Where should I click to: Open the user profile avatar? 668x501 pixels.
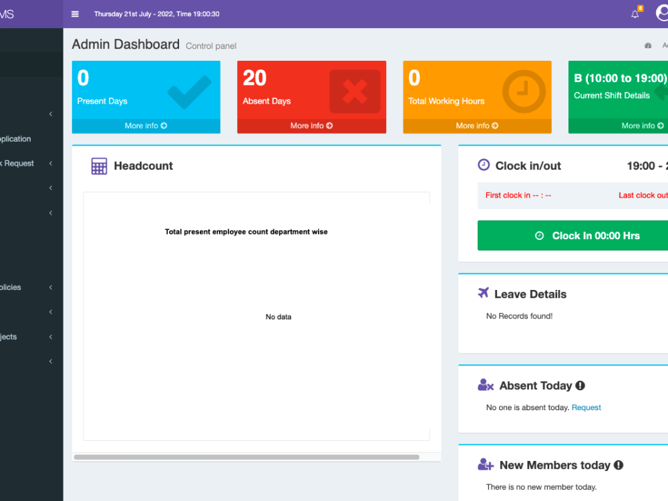[662, 13]
